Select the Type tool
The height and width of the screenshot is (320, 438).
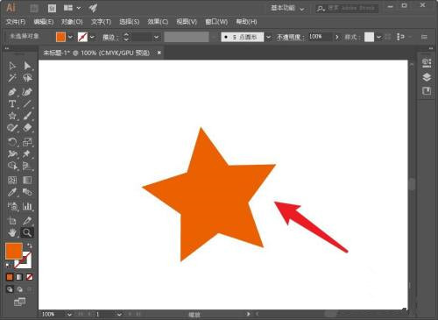[x=12, y=103]
